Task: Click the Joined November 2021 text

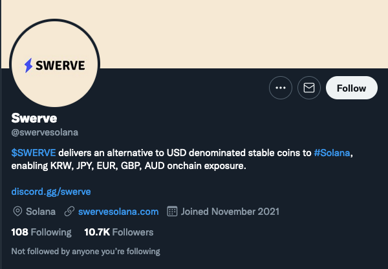Action: (230, 212)
